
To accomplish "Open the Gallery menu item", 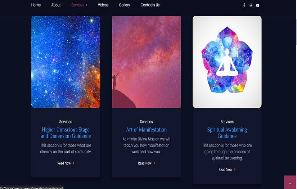I will 125,5.
